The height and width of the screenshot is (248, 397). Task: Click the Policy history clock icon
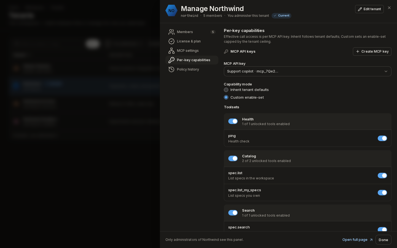click(171, 69)
